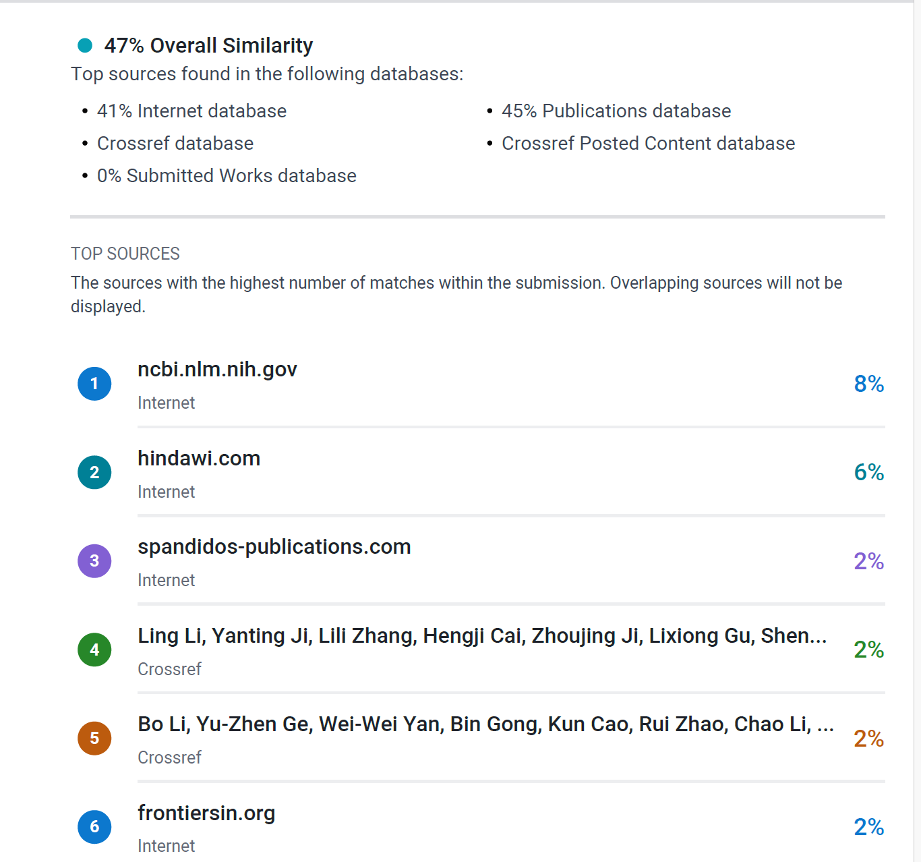Click the blue source number 1 badge
This screenshot has width=921, height=862.
pos(94,384)
